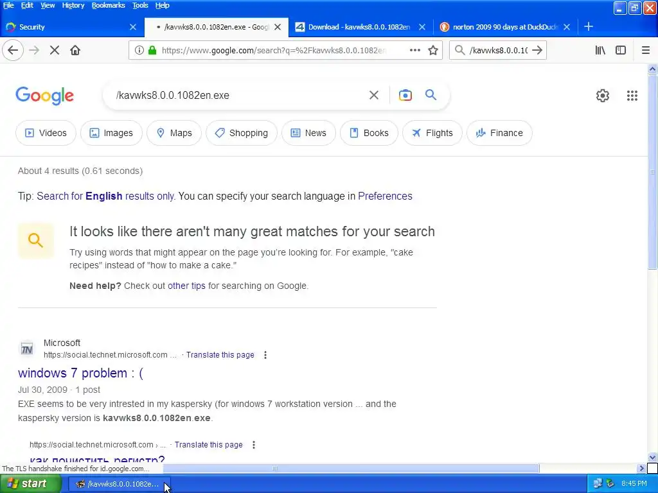Screen dimensions: 658x493
Task: Filter results by Flights
Action: click(432, 133)
